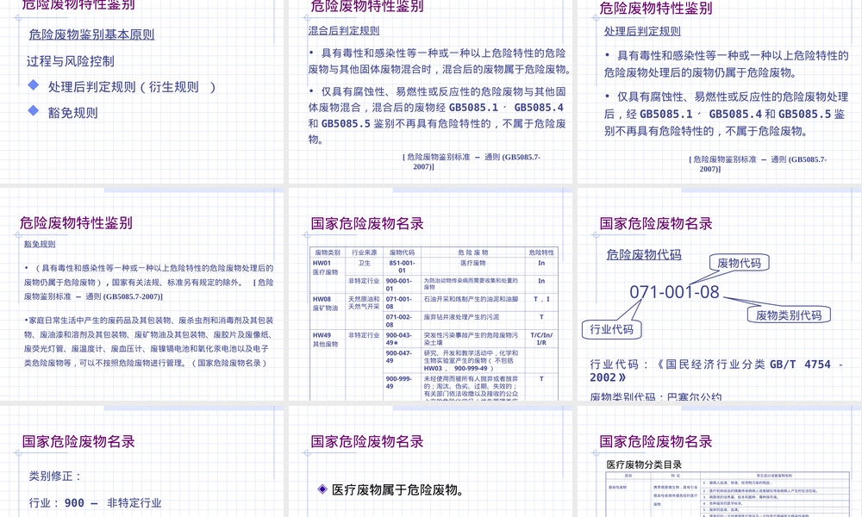
Task: Select the paragraph starting 家庭日常生活中产生的废药品
Action: tap(148, 341)
